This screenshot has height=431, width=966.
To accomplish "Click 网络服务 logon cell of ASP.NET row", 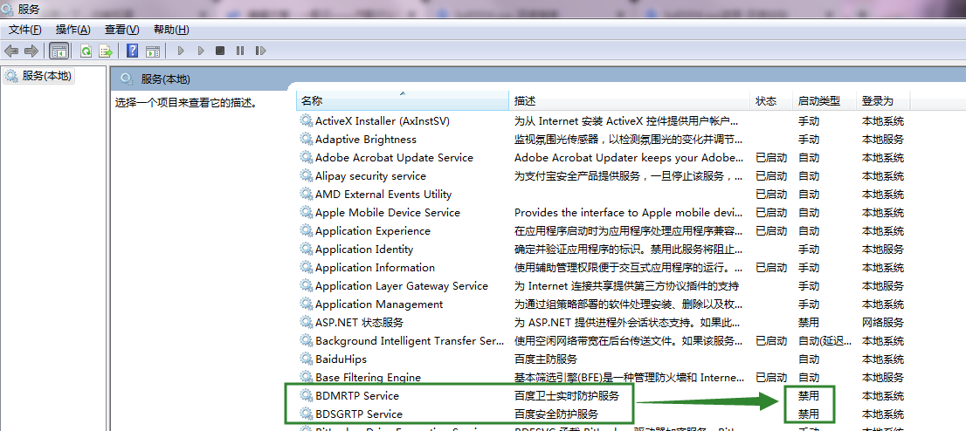I will (883, 322).
